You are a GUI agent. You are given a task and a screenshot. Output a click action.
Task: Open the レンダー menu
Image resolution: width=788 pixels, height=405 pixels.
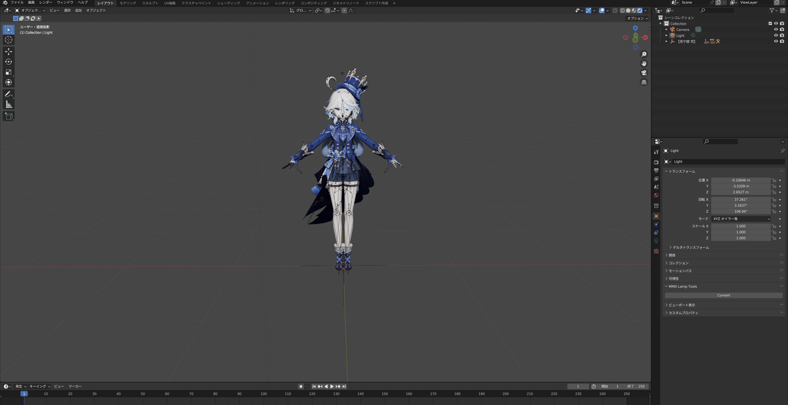click(x=46, y=3)
